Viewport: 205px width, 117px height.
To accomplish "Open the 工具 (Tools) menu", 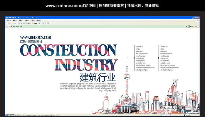I will tap(32, 20).
